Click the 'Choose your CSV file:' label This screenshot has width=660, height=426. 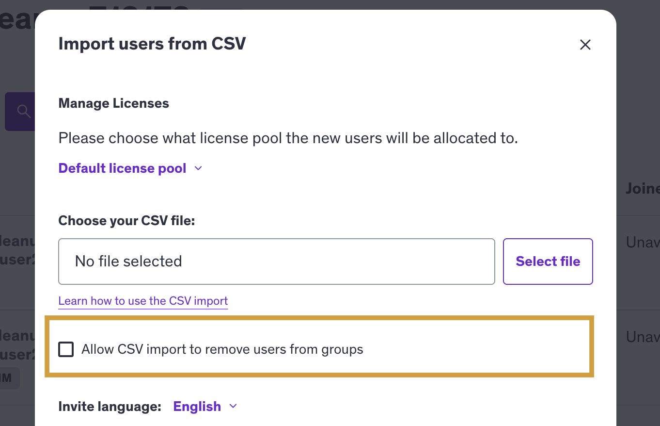pyautogui.click(x=126, y=221)
